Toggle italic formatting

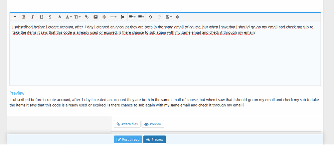[32, 17]
